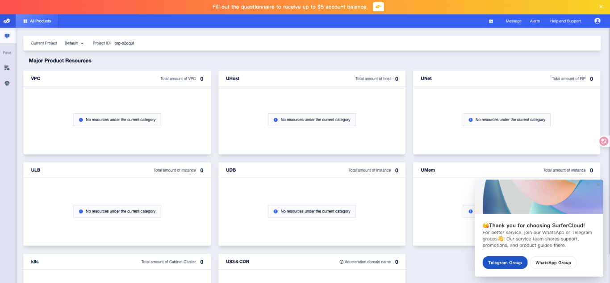The width and height of the screenshot is (610, 283).
Task: Open the globe network sidebar icon
Action: pyautogui.click(x=7, y=83)
